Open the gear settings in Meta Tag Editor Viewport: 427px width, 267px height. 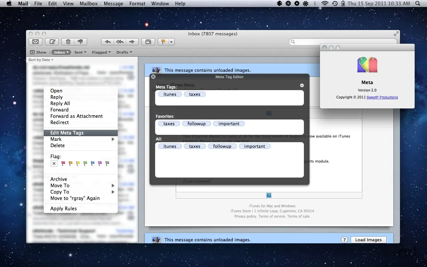coord(302,85)
